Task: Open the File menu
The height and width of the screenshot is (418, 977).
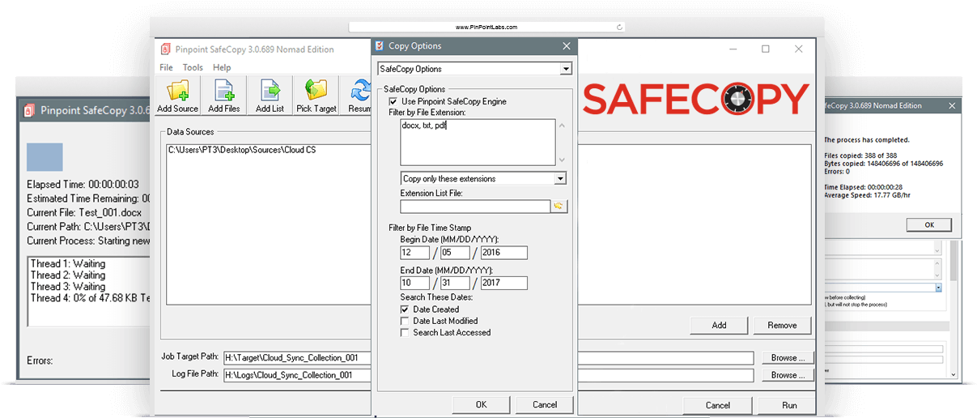Action: pos(166,67)
